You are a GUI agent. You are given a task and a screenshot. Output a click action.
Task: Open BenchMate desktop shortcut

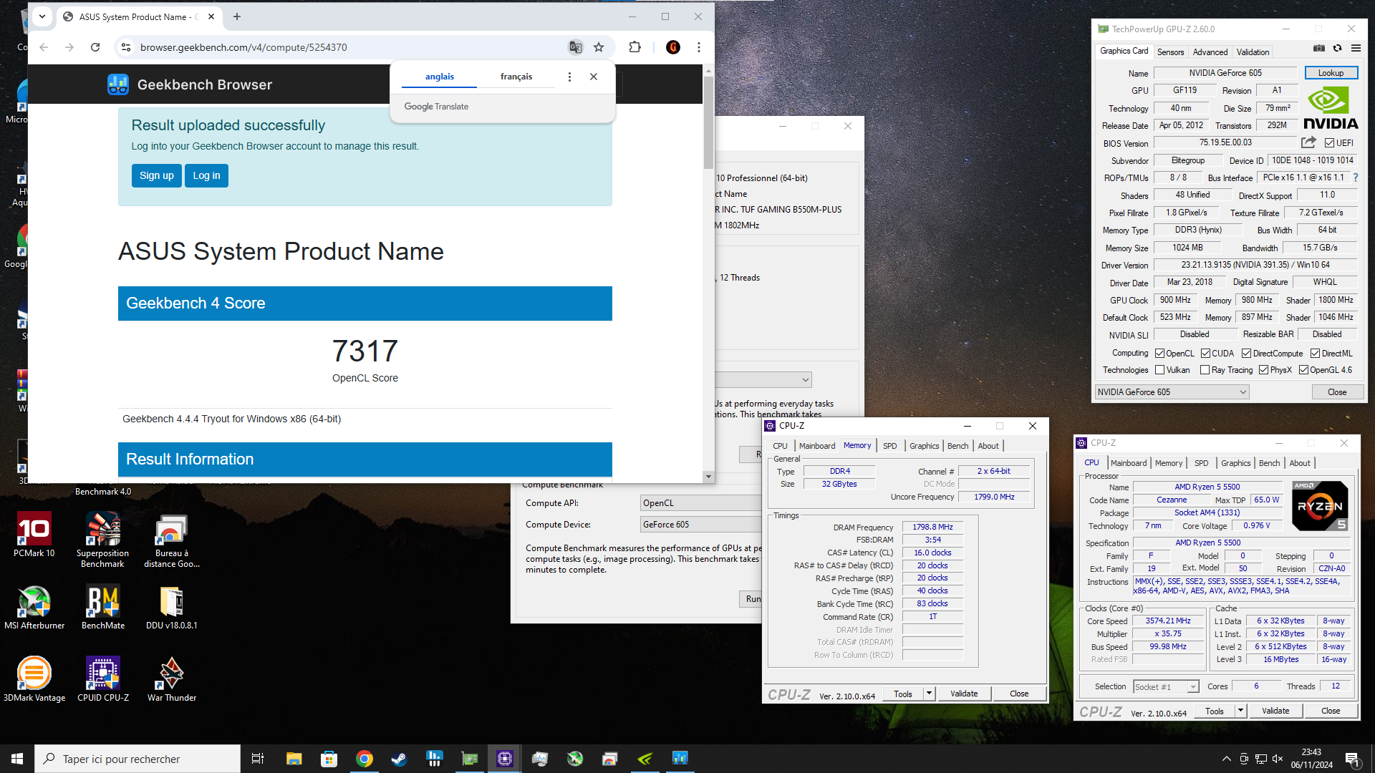tap(103, 607)
